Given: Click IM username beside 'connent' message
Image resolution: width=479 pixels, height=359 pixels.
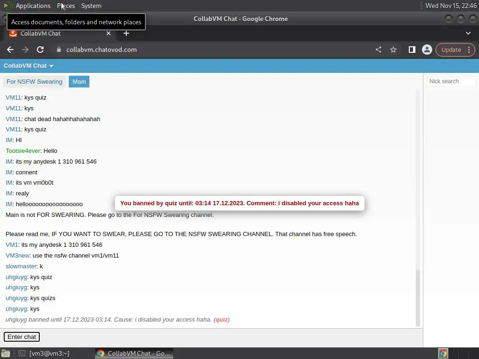Looking at the screenshot, I should tap(9, 172).
